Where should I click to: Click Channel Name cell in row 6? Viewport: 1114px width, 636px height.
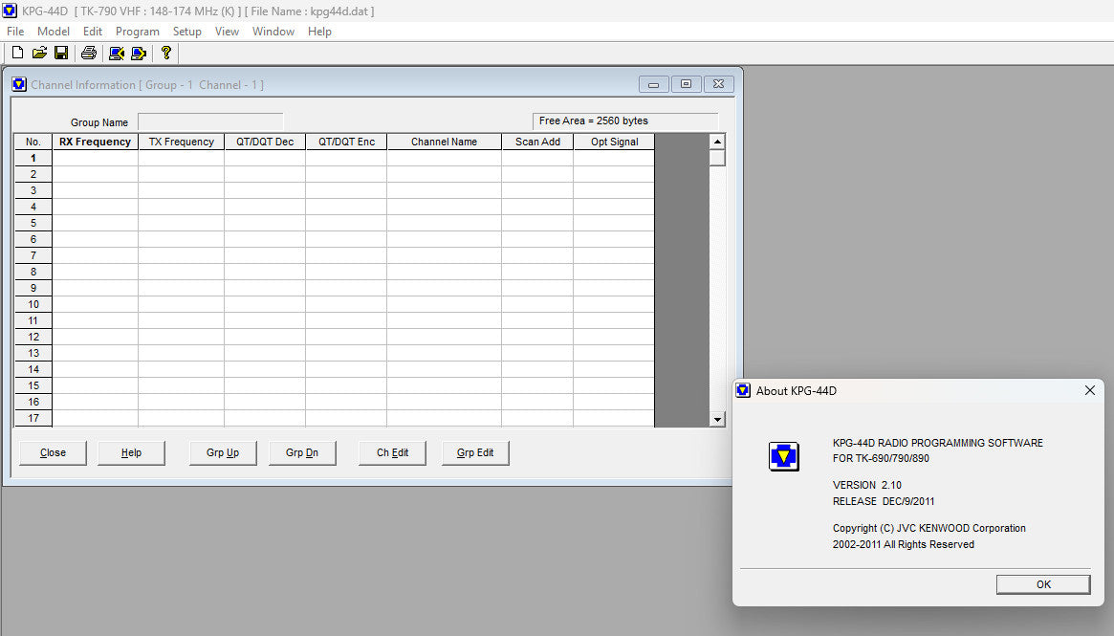444,239
